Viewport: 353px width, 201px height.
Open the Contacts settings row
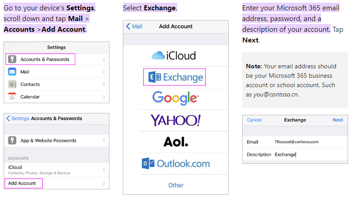point(57,84)
